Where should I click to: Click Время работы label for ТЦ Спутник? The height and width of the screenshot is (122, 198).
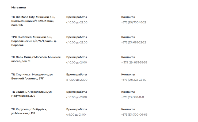[77, 74]
